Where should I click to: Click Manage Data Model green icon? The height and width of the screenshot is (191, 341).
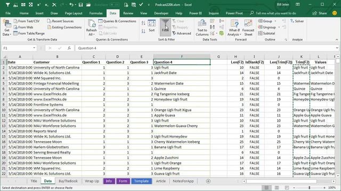coord(222,33)
